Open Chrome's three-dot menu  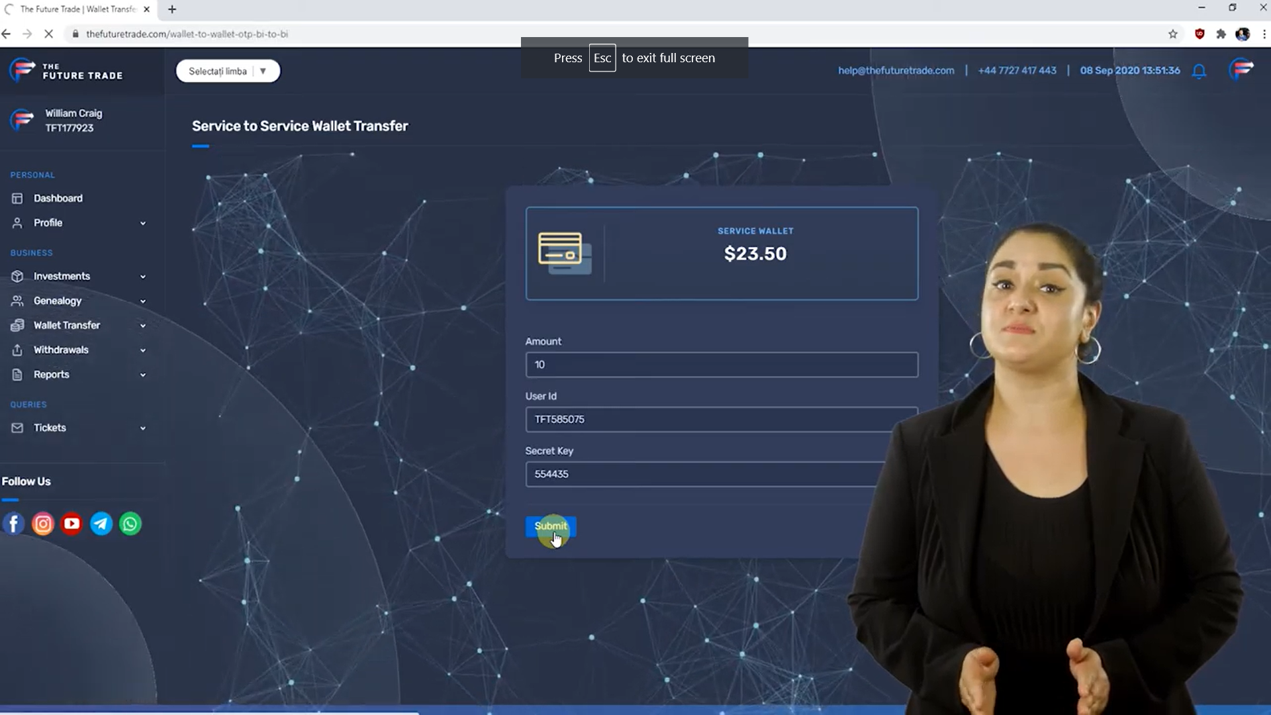[1264, 34]
